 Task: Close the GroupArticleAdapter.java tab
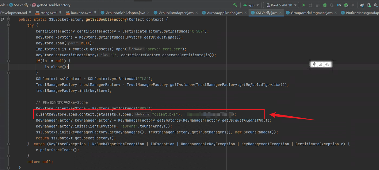[148, 13]
